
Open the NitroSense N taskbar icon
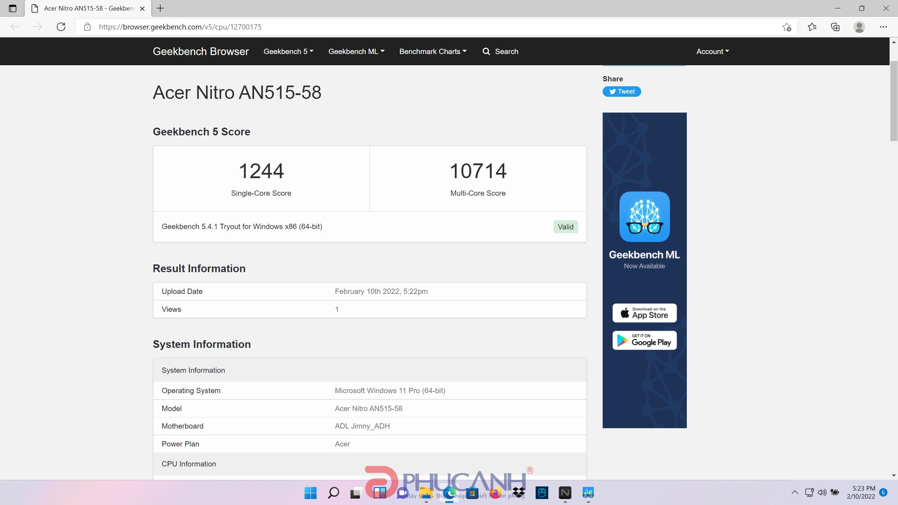(x=565, y=493)
